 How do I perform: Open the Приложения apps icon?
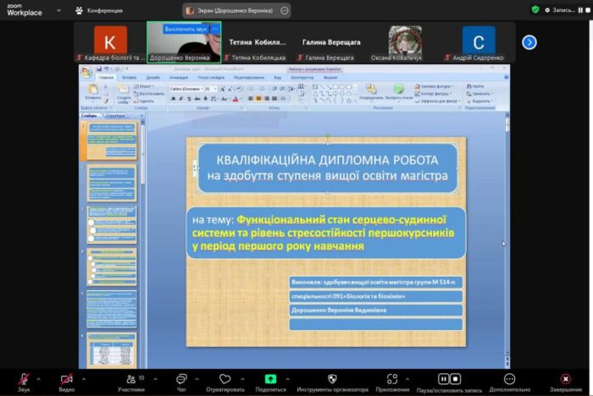pos(392,378)
